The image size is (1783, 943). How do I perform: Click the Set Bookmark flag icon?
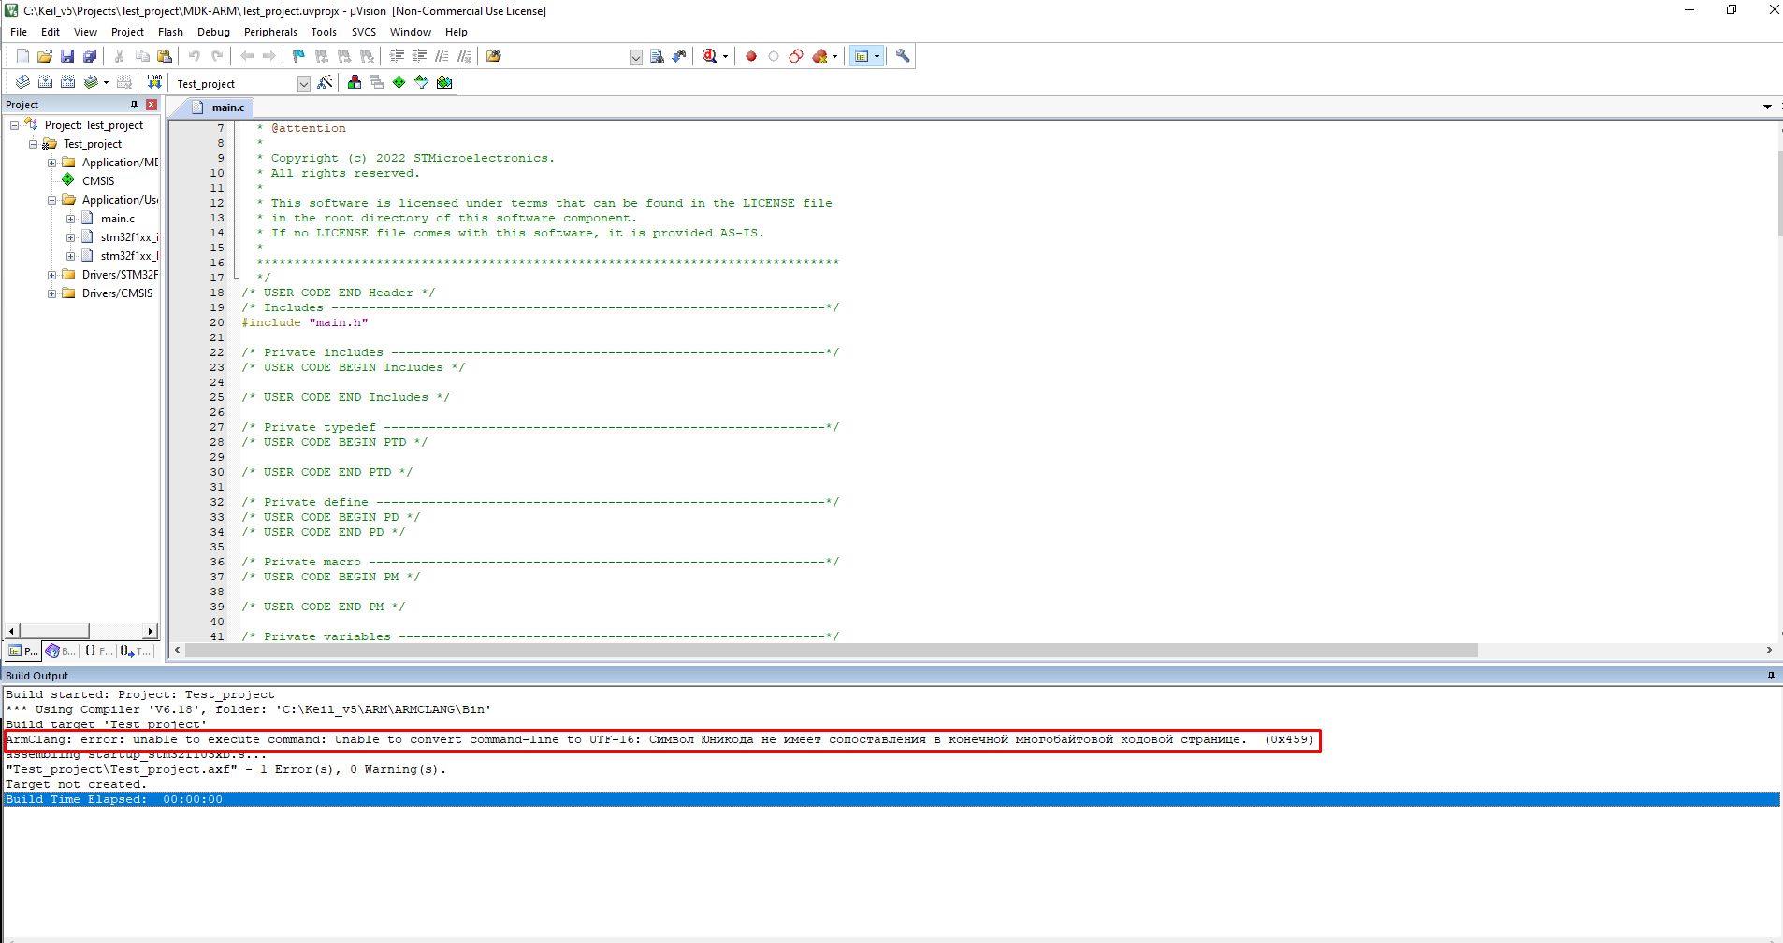(x=298, y=56)
